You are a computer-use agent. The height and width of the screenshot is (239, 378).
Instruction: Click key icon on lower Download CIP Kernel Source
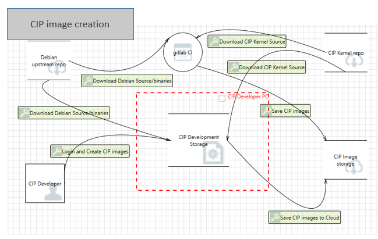coord(234,67)
